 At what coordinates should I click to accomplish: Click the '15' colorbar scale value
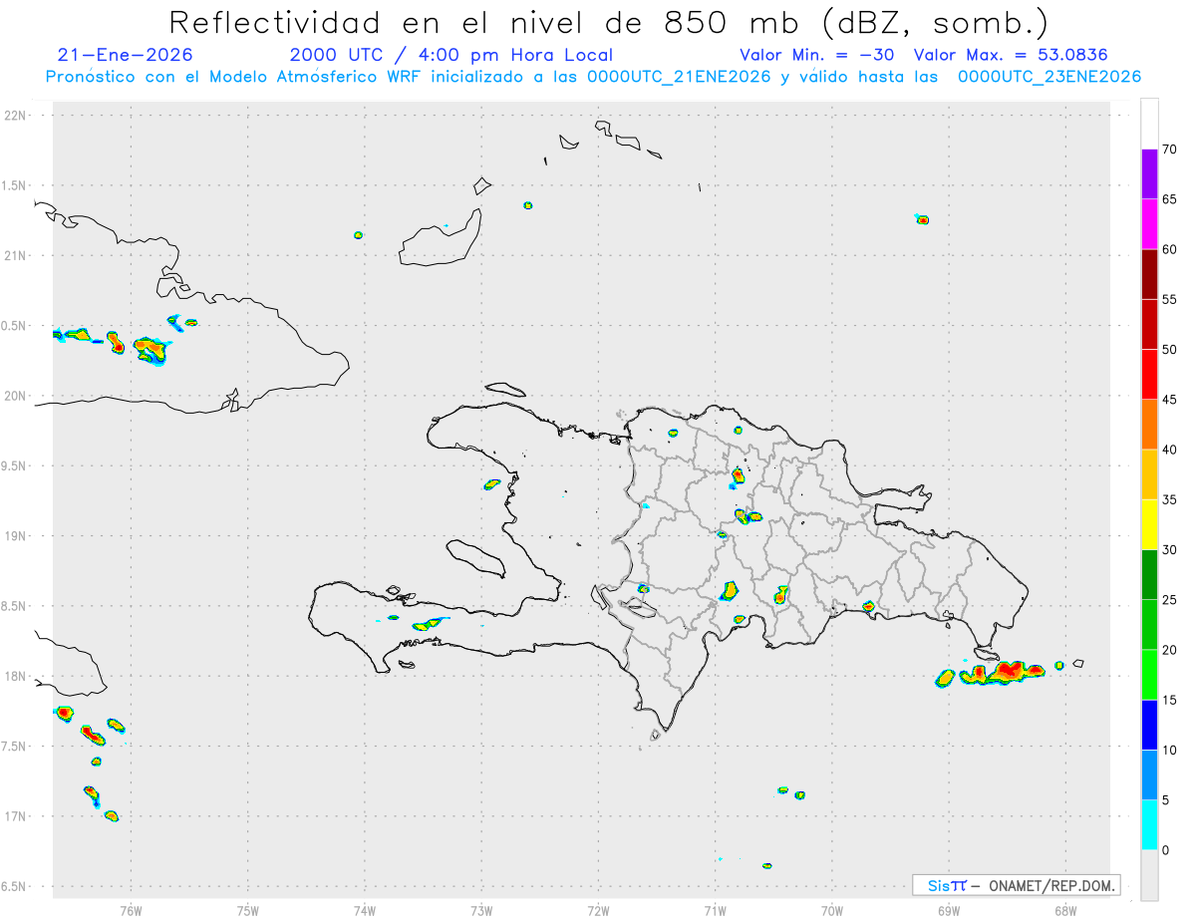point(1170,700)
